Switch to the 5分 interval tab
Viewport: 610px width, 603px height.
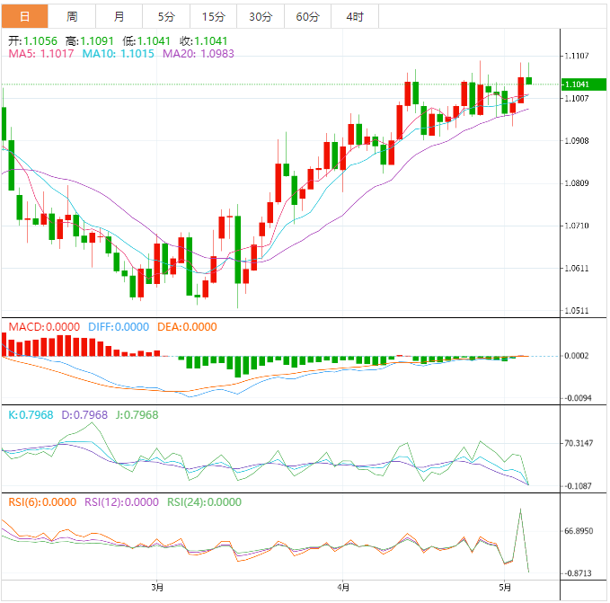point(166,16)
